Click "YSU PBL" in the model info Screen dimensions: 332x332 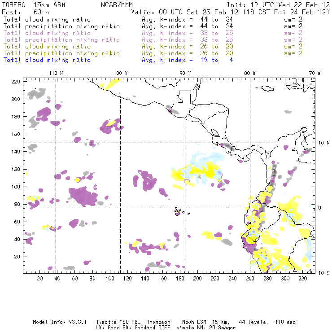[130, 322]
